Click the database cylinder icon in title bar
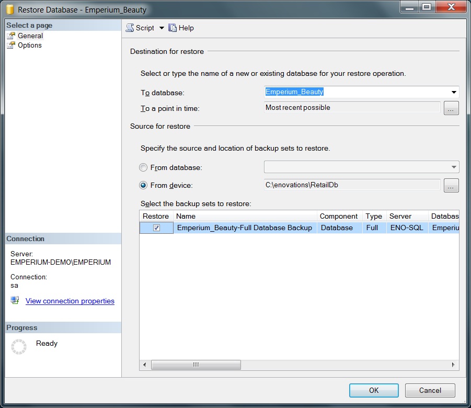Viewport: 471px width, 408px height. (9, 9)
